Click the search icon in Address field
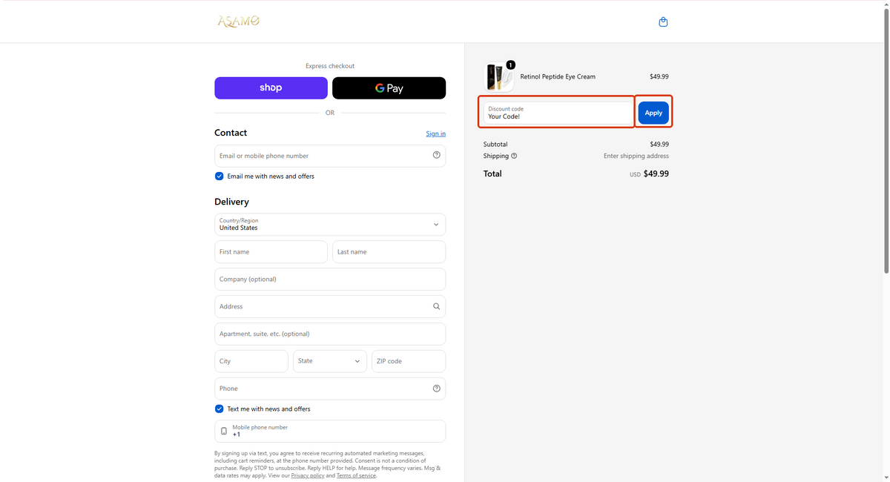Screen dimensions: 890x482 coord(436,306)
